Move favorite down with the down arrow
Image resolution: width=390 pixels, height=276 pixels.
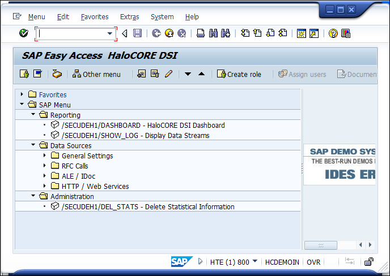(x=188, y=74)
